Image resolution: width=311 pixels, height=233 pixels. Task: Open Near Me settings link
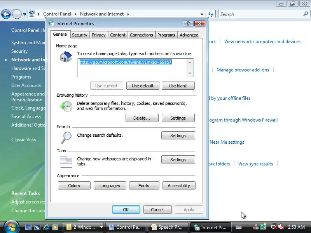click(x=227, y=142)
